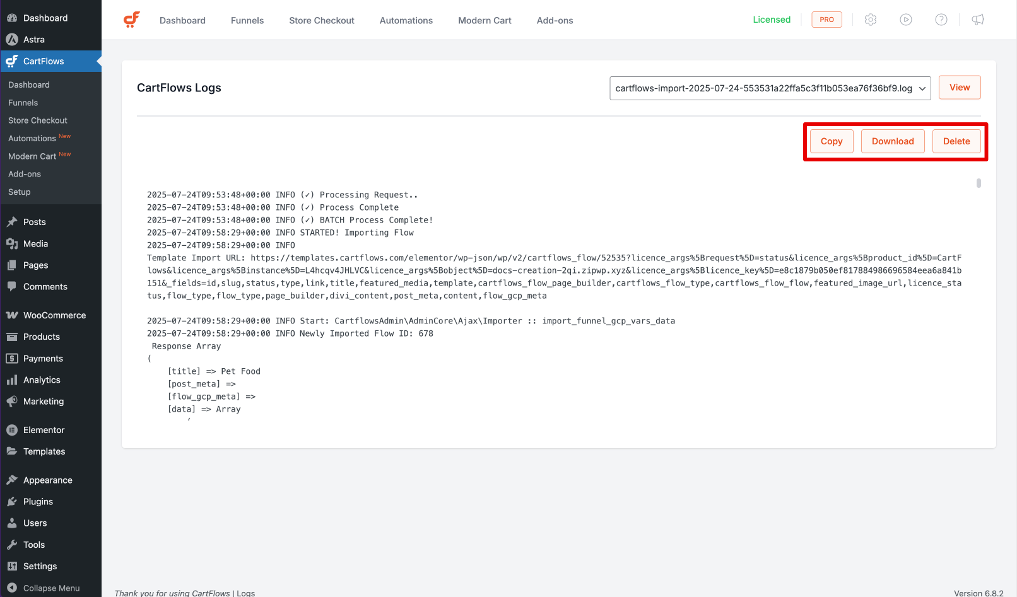The image size is (1017, 597).
Task: Click the Payments dollar icon
Action: (x=12, y=358)
